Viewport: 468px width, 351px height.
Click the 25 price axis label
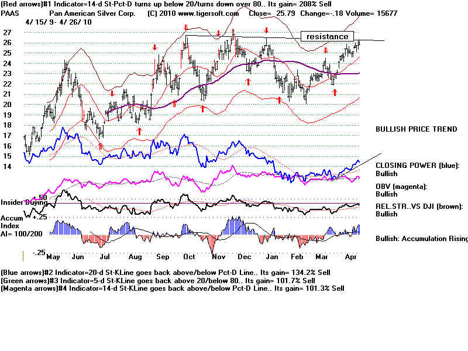click(x=7, y=53)
